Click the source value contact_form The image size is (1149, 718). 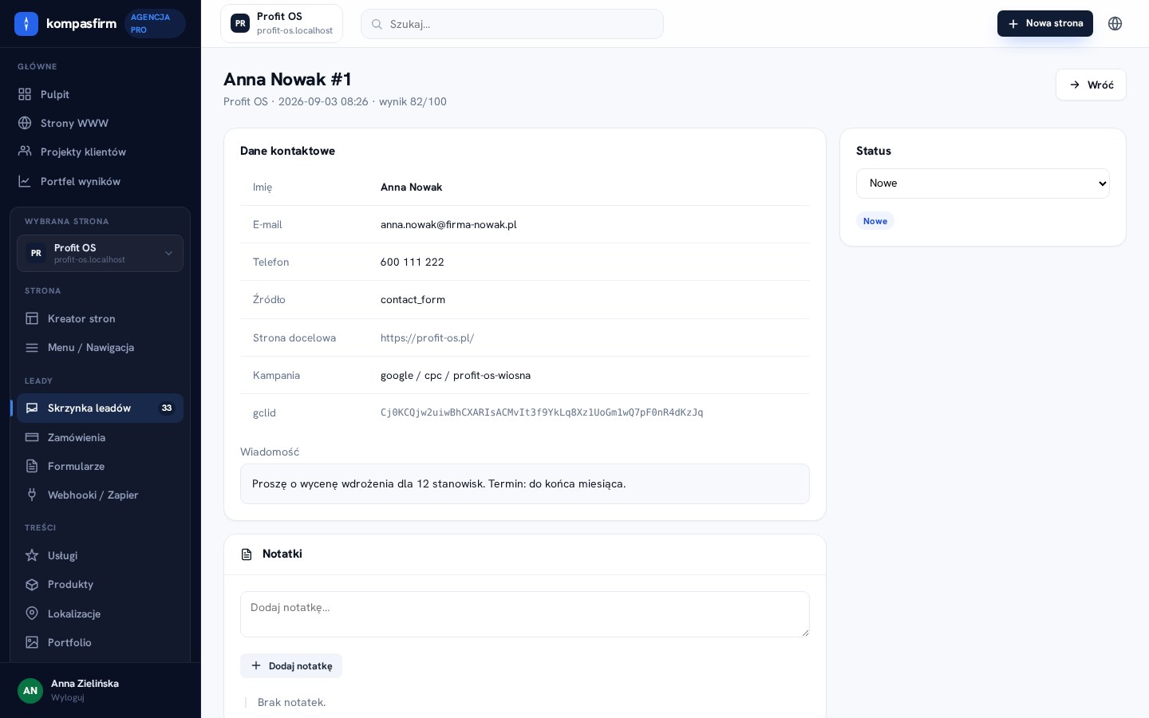coord(413,299)
